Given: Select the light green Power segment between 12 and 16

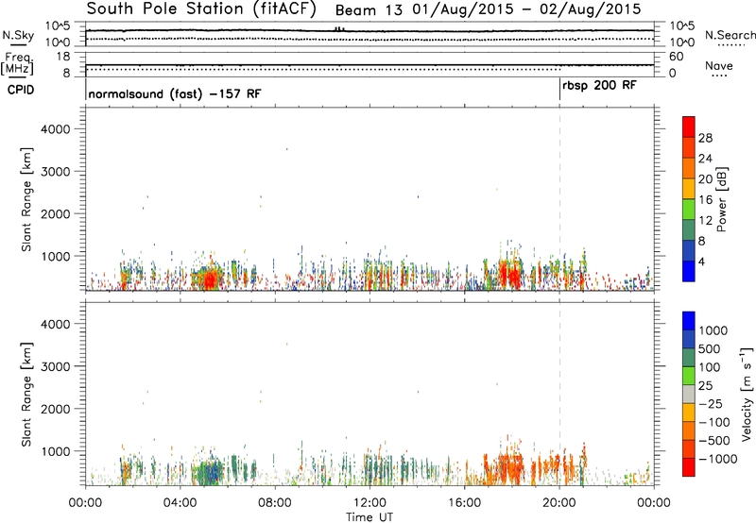Looking at the screenshot, I should coord(689,209).
